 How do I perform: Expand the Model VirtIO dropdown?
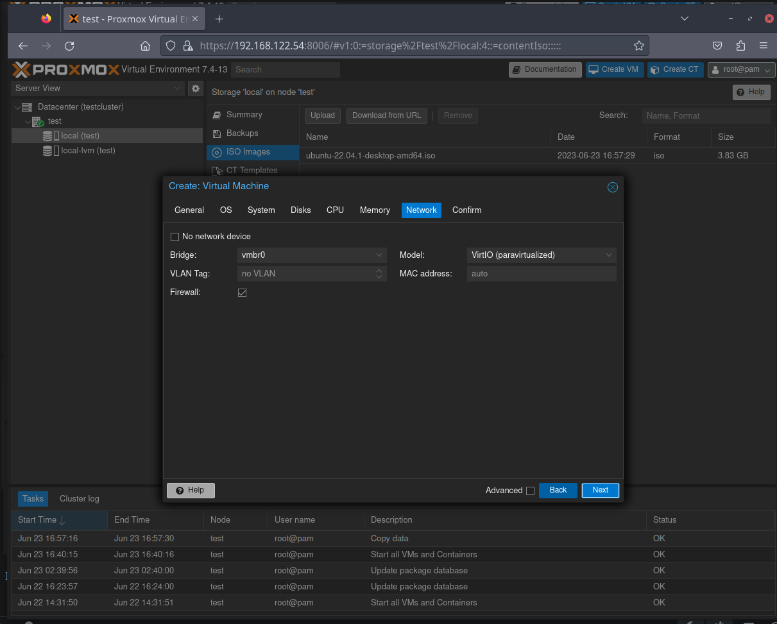point(541,255)
